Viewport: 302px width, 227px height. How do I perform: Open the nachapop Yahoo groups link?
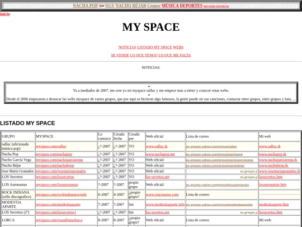pos(214,155)
